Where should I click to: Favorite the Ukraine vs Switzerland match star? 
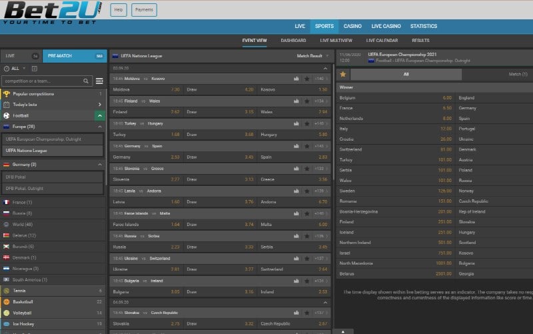pyautogui.click(x=307, y=258)
